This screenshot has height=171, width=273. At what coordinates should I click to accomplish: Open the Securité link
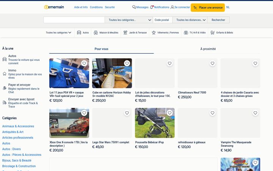point(110,7)
